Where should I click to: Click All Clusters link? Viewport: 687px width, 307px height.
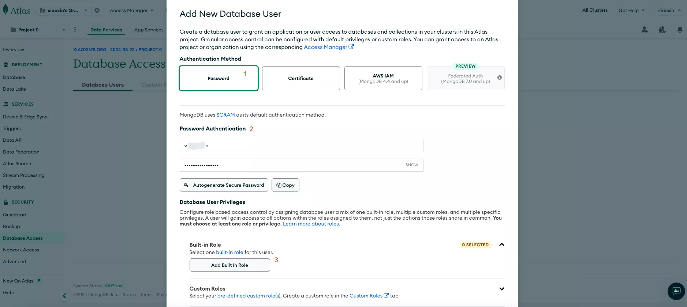click(595, 10)
